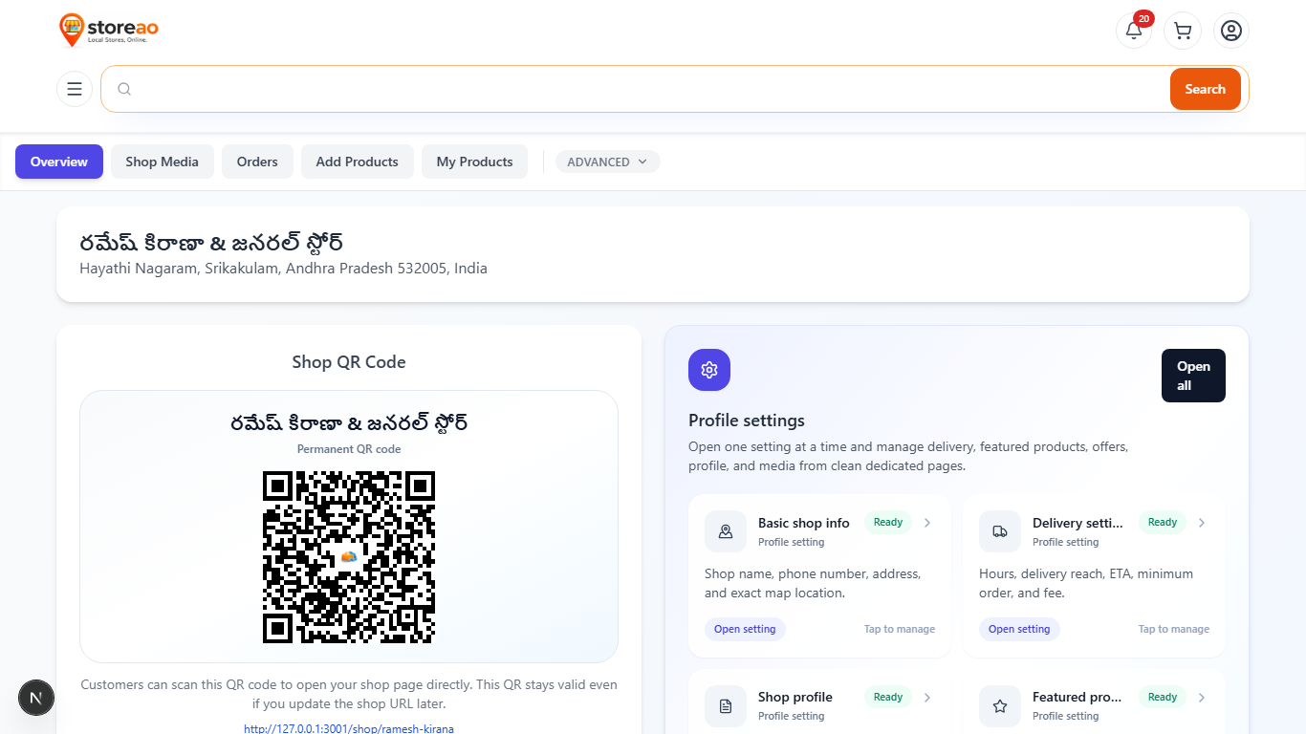Screen dimensions: 1306x734
Task: Click the Basic shop info title
Action: click(804, 523)
